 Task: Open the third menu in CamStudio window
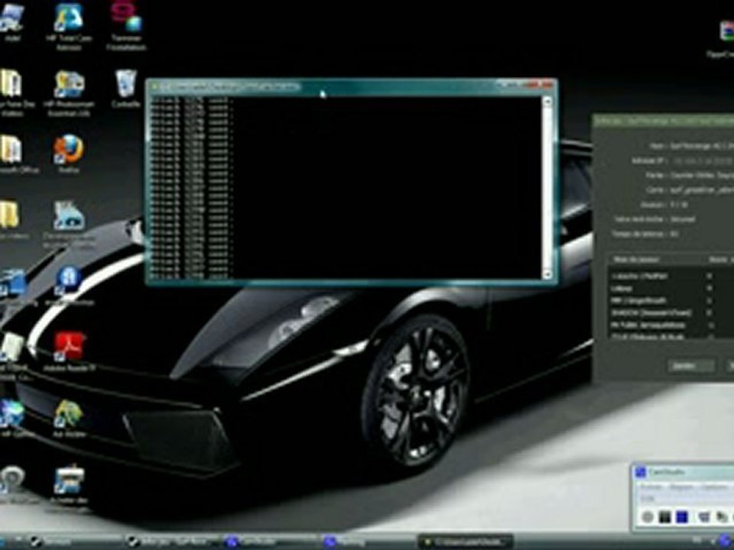(x=714, y=487)
